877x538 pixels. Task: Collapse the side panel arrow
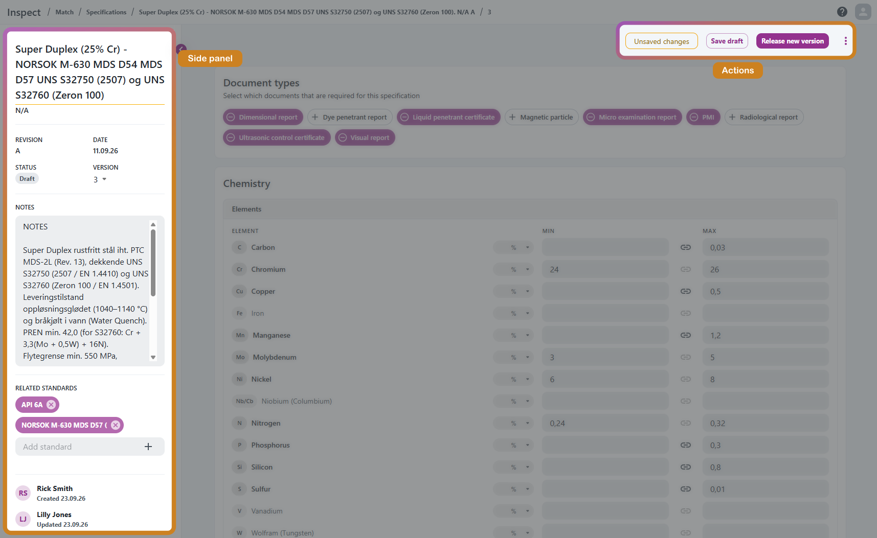point(181,49)
